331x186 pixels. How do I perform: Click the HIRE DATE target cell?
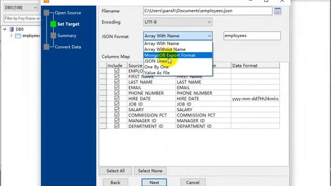[x=203, y=99]
